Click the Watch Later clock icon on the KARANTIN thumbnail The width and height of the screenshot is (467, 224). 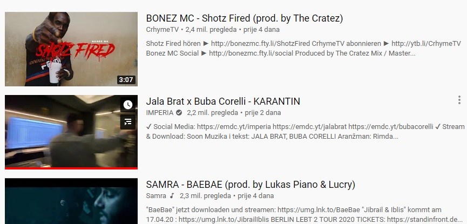128,105
